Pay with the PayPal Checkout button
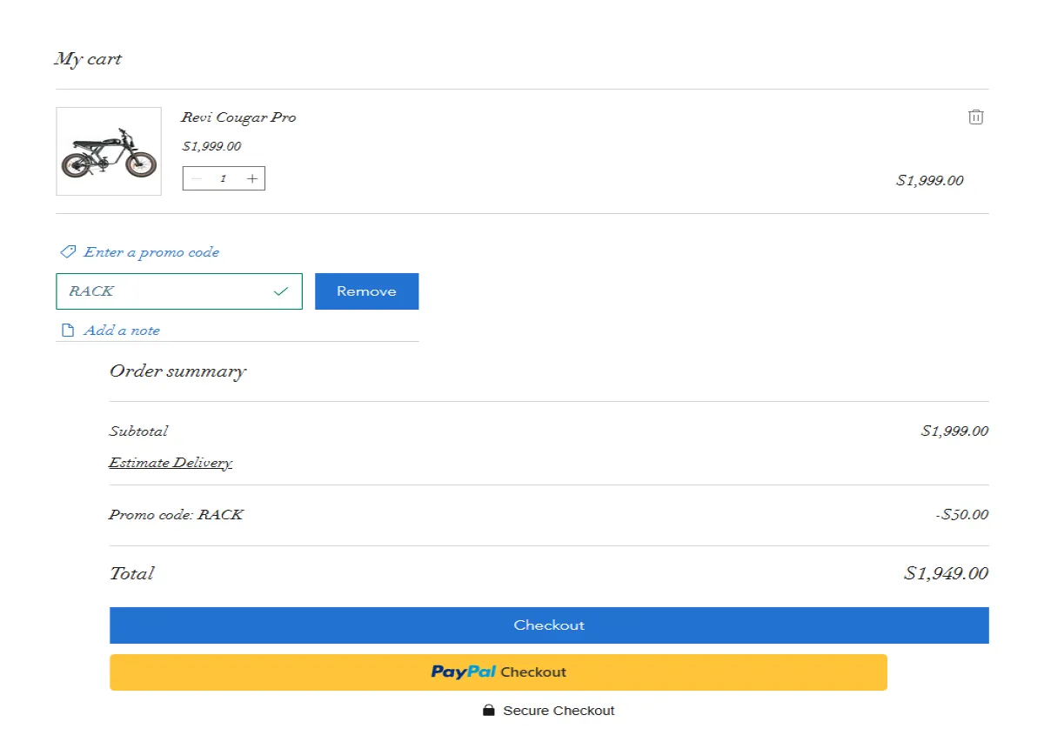1044x742 pixels. pos(499,672)
